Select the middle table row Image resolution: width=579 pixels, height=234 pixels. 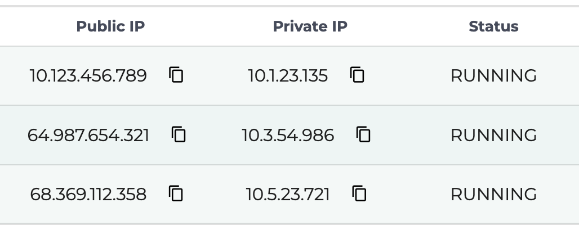point(411,135)
